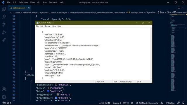Open editor More Actions ellipsis
This screenshot has width=187, height=105.
tap(183, 8)
